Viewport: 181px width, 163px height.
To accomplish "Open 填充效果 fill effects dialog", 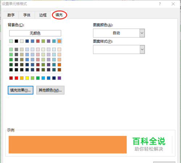I will click(21, 90).
